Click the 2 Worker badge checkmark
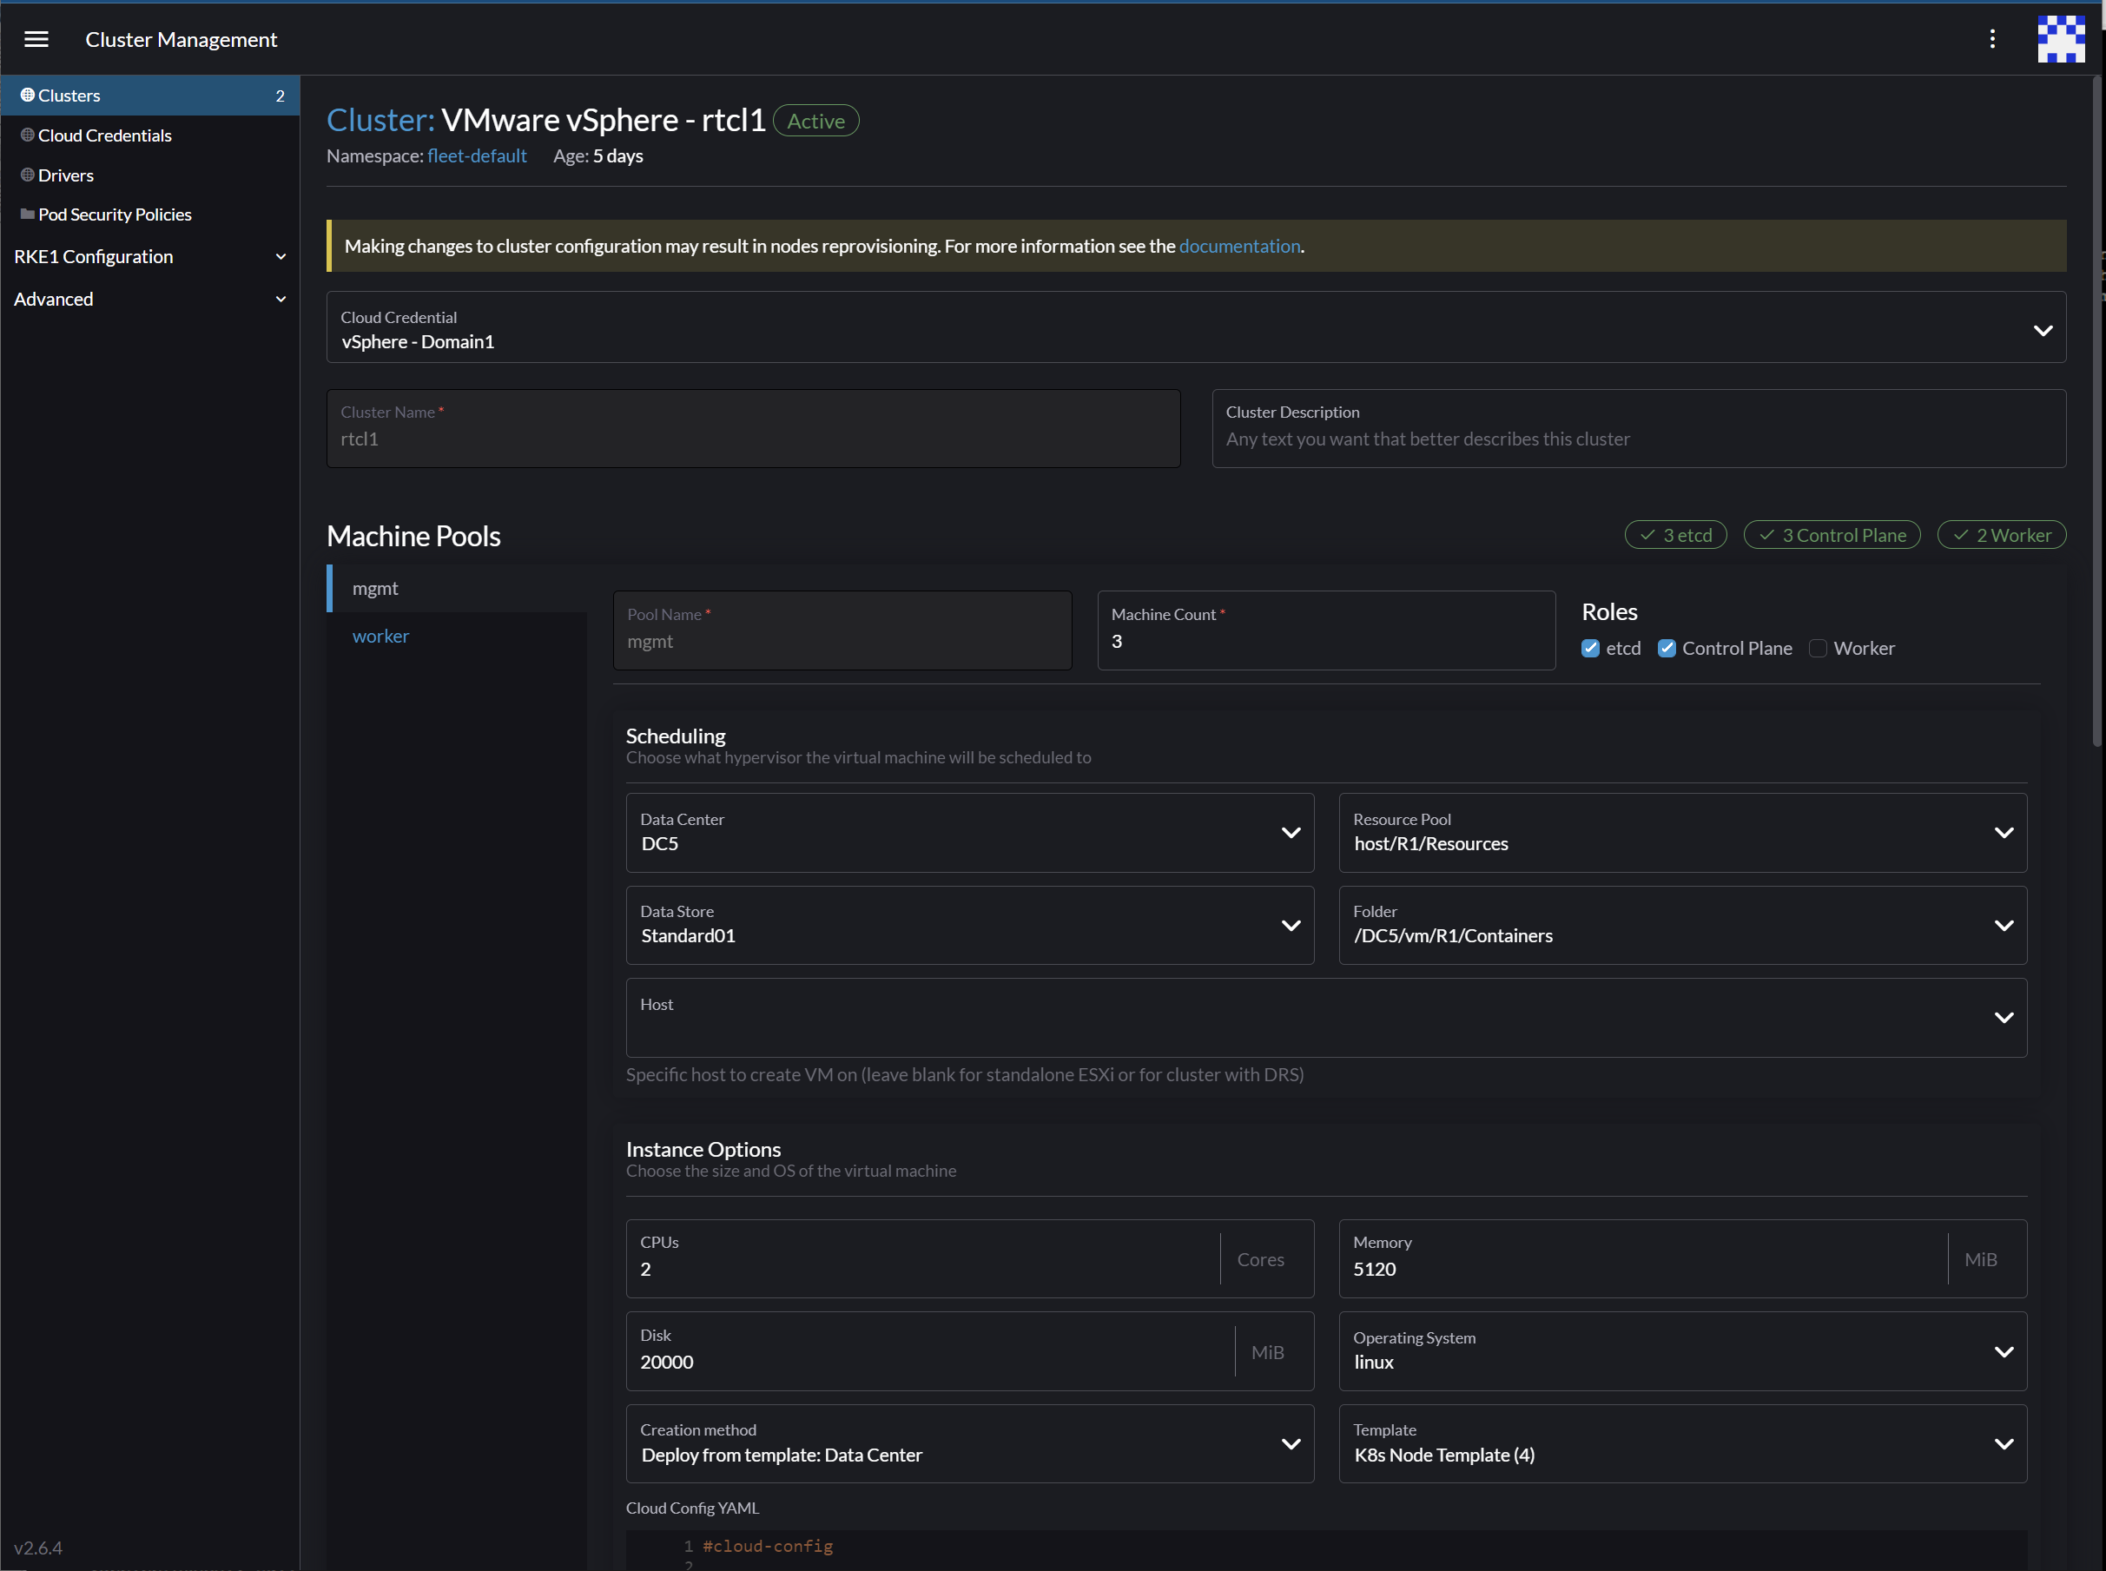Viewport: 2106px width, 1571px height. pos(1962,534)
